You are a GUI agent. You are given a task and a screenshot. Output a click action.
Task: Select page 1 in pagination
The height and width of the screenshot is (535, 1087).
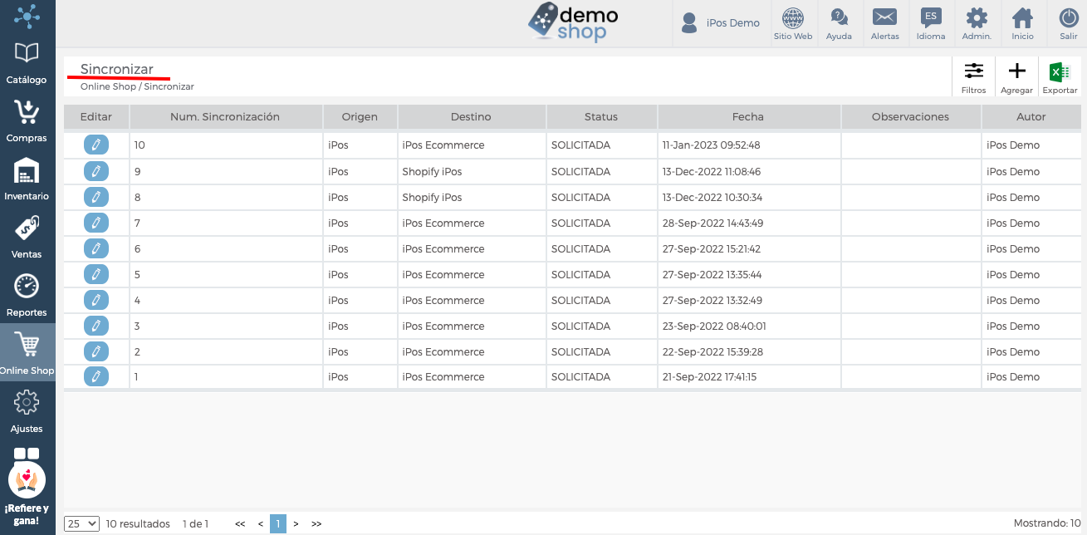278,523
